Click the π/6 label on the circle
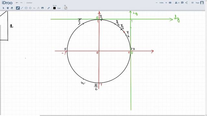The width and height of the screenshot is (207, 116). (128, 34)
